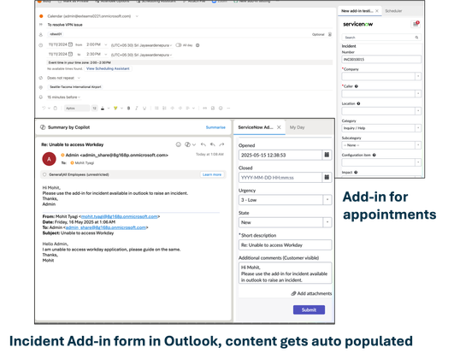Screen dimensions: 454x359
Task: Click the Submit button
Action: (x=309, y=309)
